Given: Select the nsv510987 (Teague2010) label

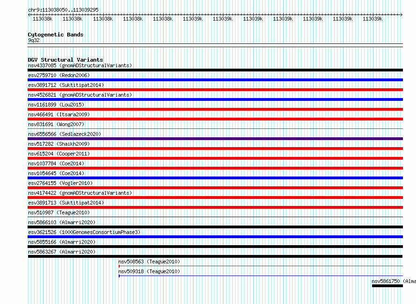Looking at the screenshot, I should pyautogui.click(x=59, y=212).
